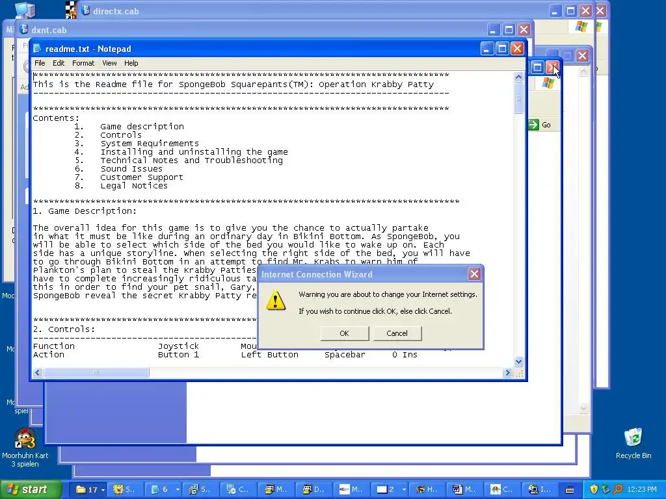The image size is (666, 499).
Task: Maximize the readme.txt Notepad window
Action: (x=502, y=48)
